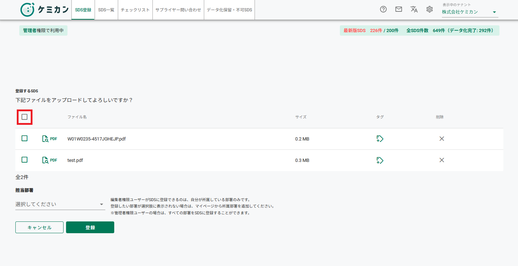This screenshot has width=518, height=266.
Task: Click the test.pdf file name
Action: point(75,160)
